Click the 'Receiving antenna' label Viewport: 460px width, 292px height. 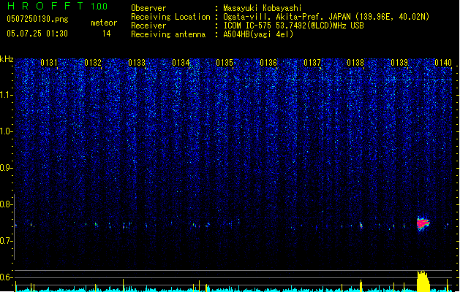tap(168, 34)
